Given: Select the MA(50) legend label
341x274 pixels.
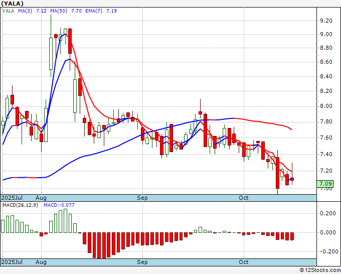Looking at the screenshot, I should click(x=59, y=11).
